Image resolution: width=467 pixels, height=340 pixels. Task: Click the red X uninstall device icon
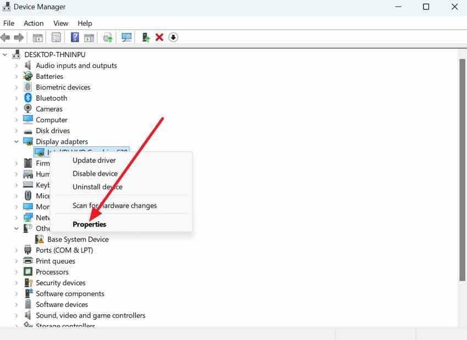tap(159, 37)
